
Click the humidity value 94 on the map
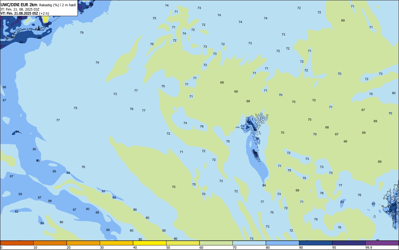coord(21,42)
